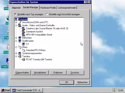
Task: Click the Entfernen button
Action: coord(58,73)
